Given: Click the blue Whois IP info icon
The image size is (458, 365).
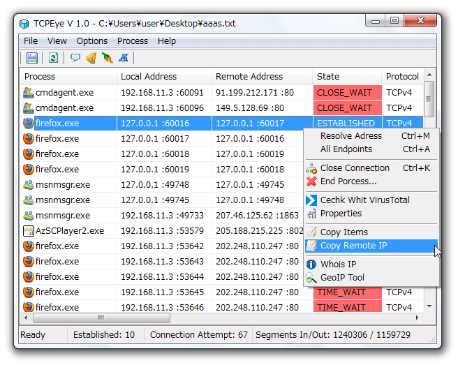Looking at the screenshot, I should tap(311, 265).
